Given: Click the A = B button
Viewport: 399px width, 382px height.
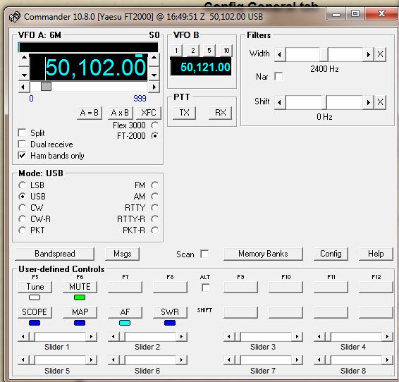Looking at the screenshot, I should 90,113.
